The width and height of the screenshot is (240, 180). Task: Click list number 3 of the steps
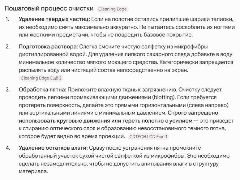coord(8,90)
